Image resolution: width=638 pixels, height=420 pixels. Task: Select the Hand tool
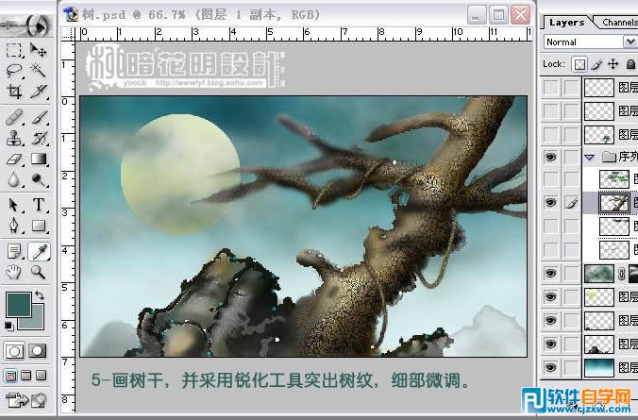click(14, 272)
